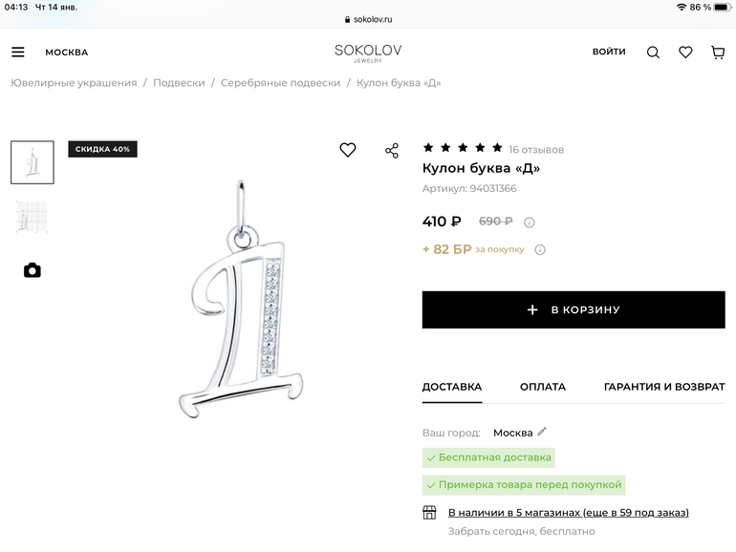Switch to the Гарантия и возврат tab
This screenshot has height=552, width=736.
coord(664,387)
